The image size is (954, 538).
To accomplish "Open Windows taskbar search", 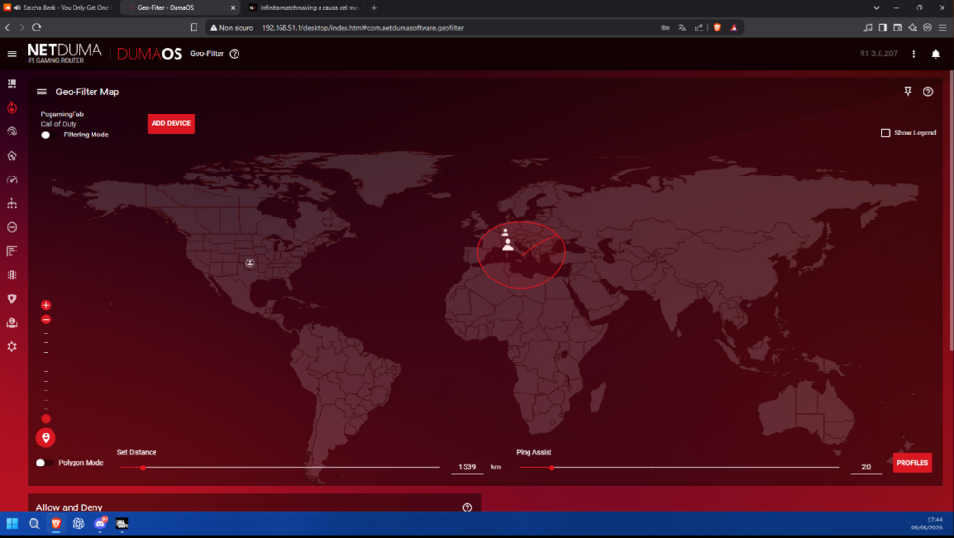I will pyautogui.click(x=34, y=524).
